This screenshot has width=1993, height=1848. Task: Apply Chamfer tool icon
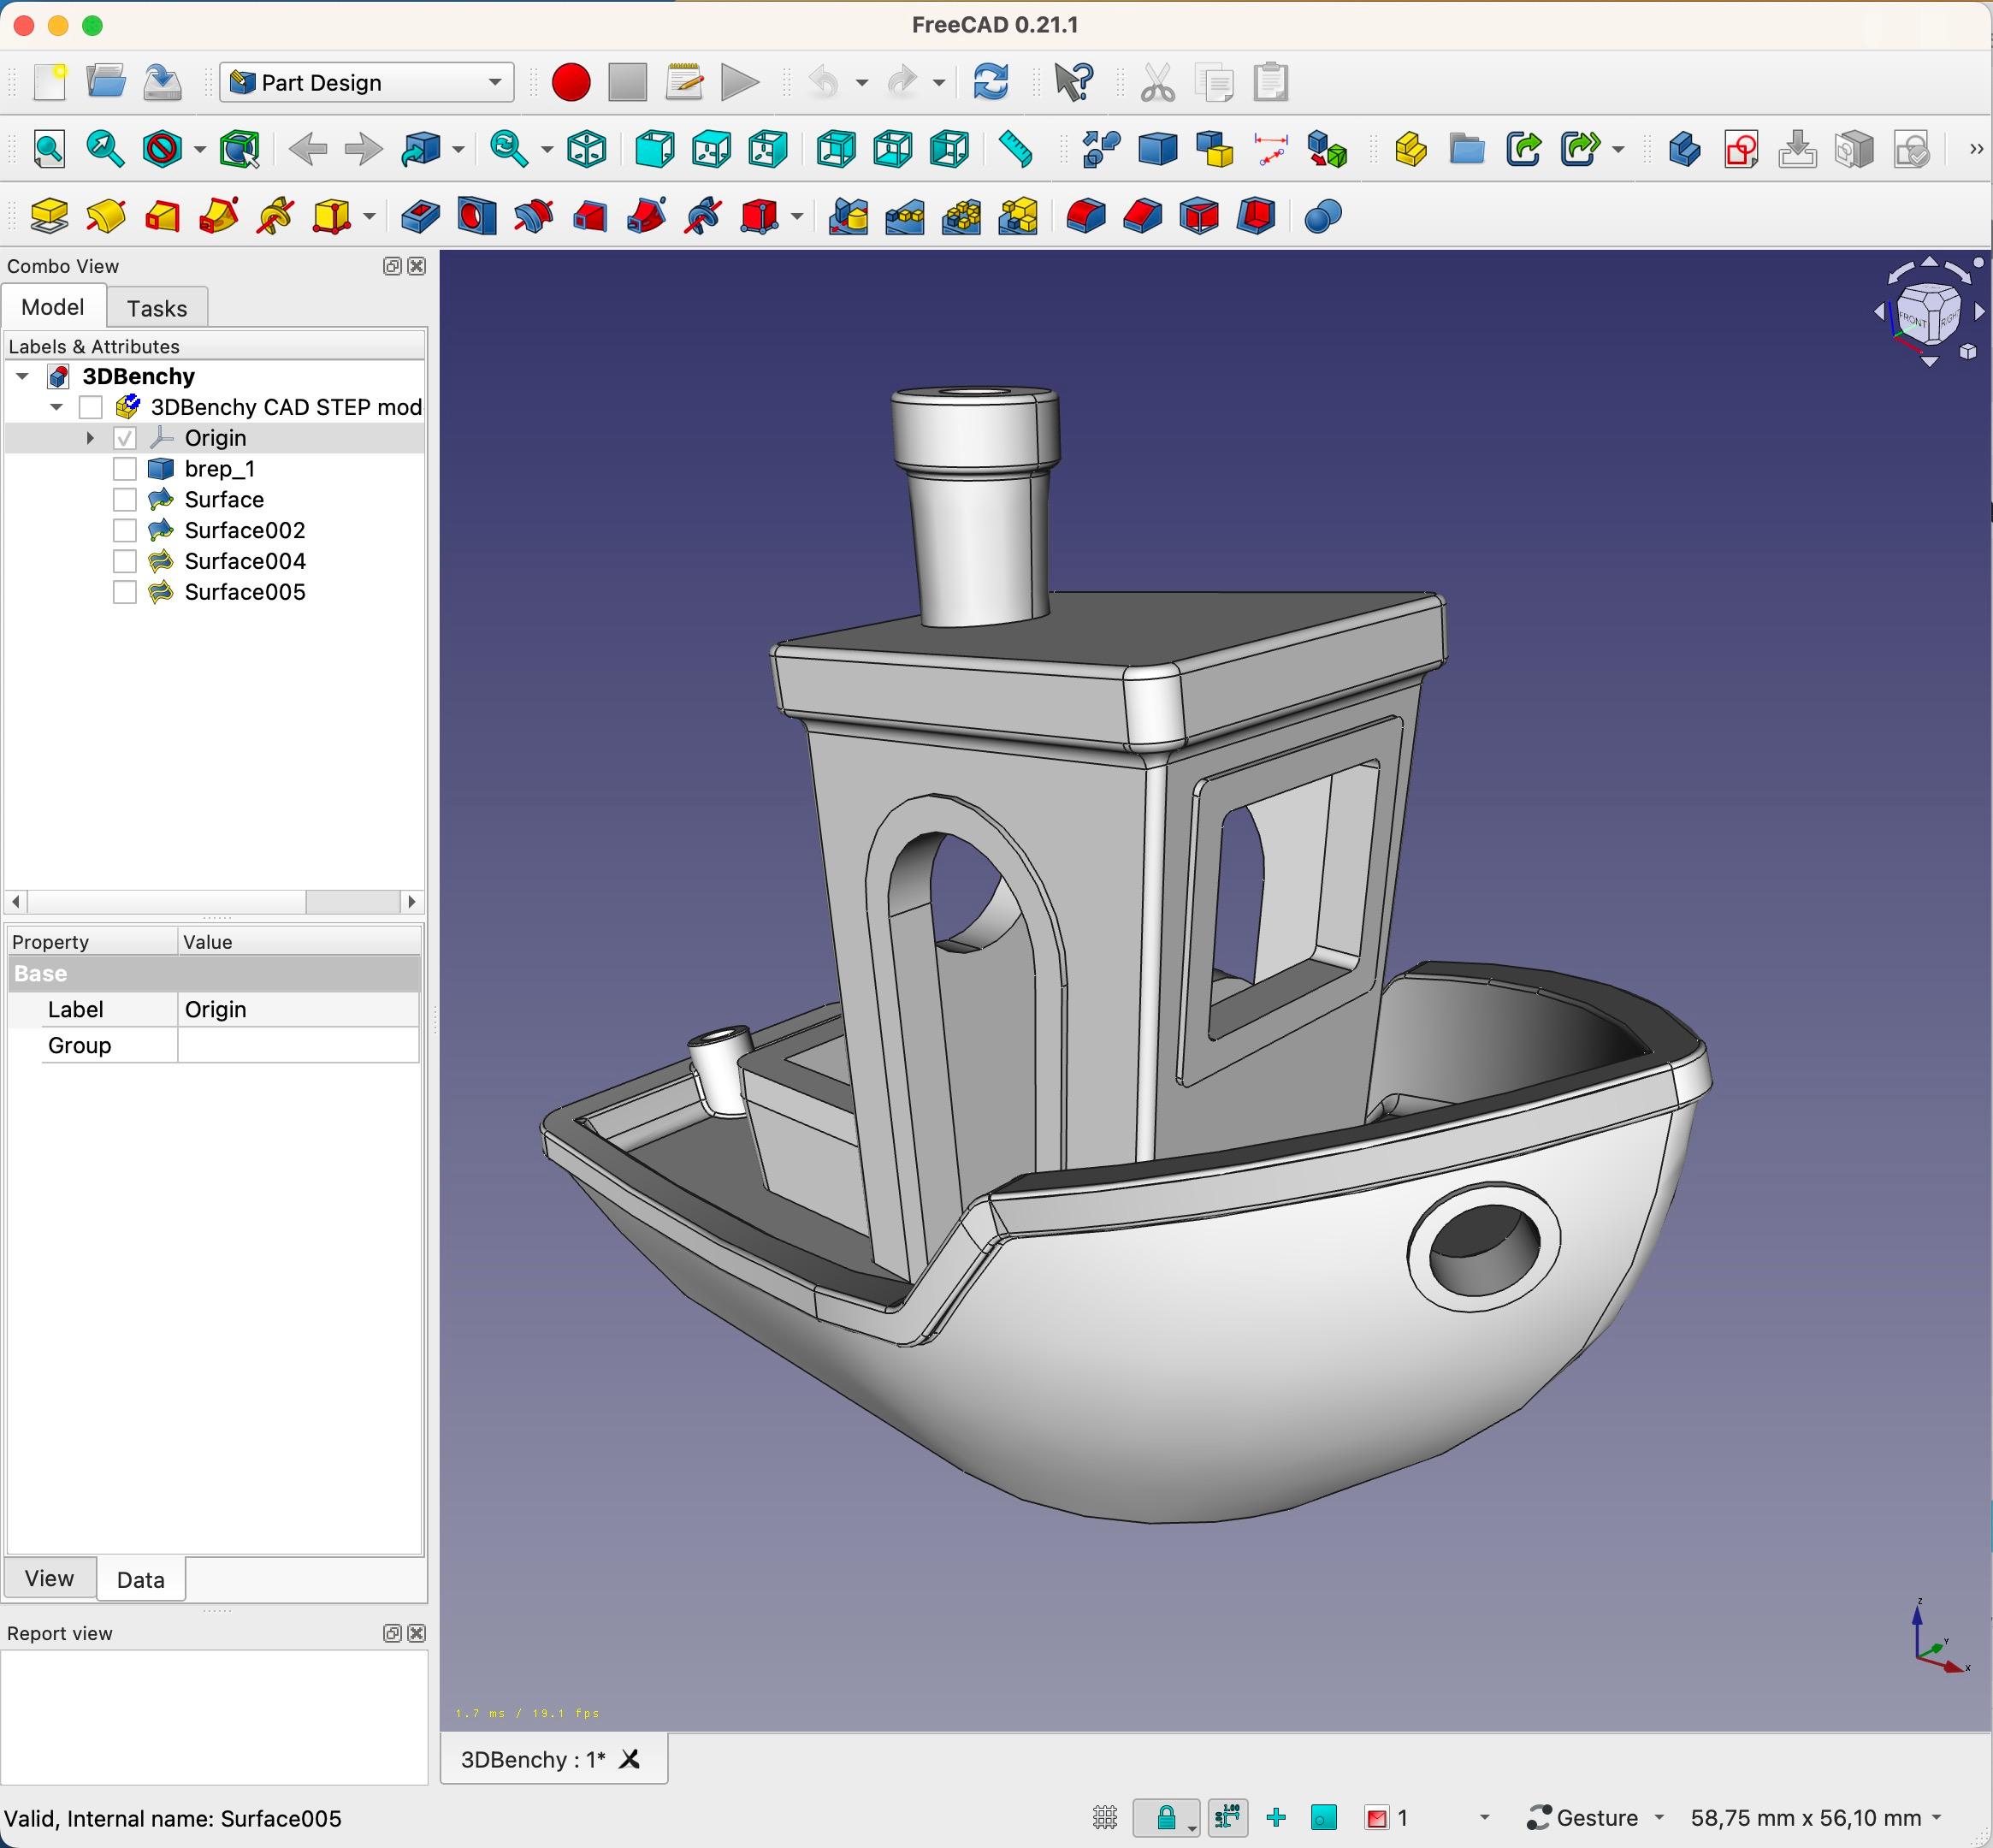(1142, 216)
